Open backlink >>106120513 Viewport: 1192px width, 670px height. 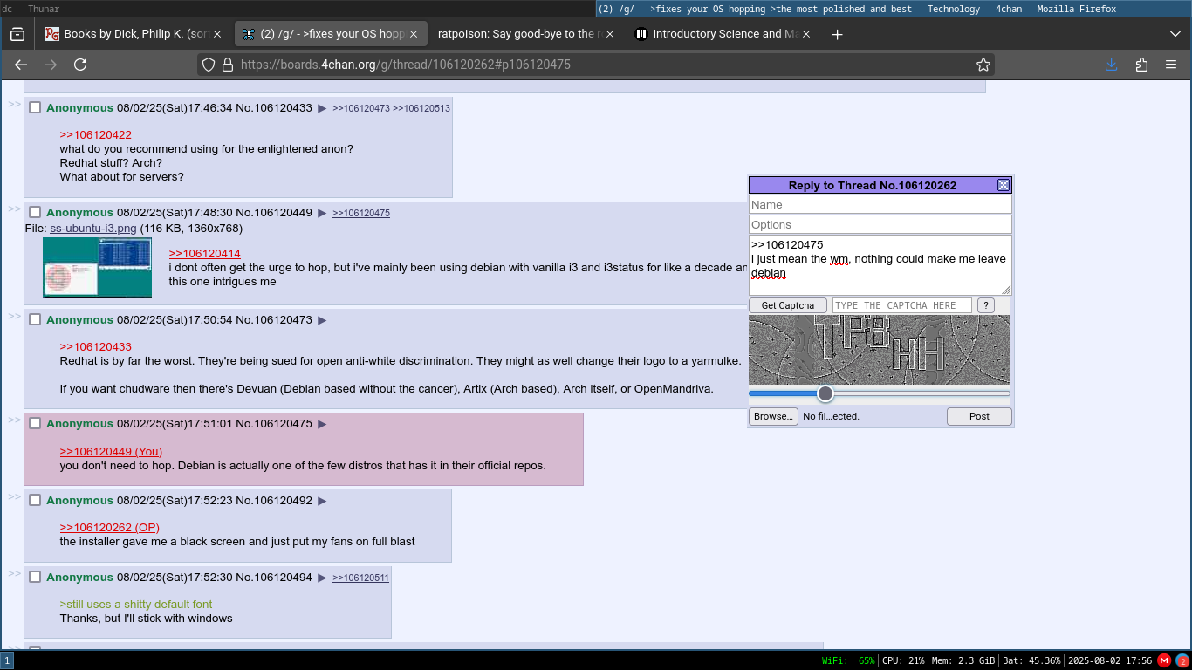(421, 109)
